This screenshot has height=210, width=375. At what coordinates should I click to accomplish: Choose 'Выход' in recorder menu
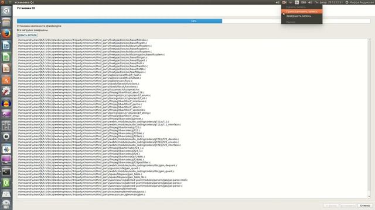[302, 22]
